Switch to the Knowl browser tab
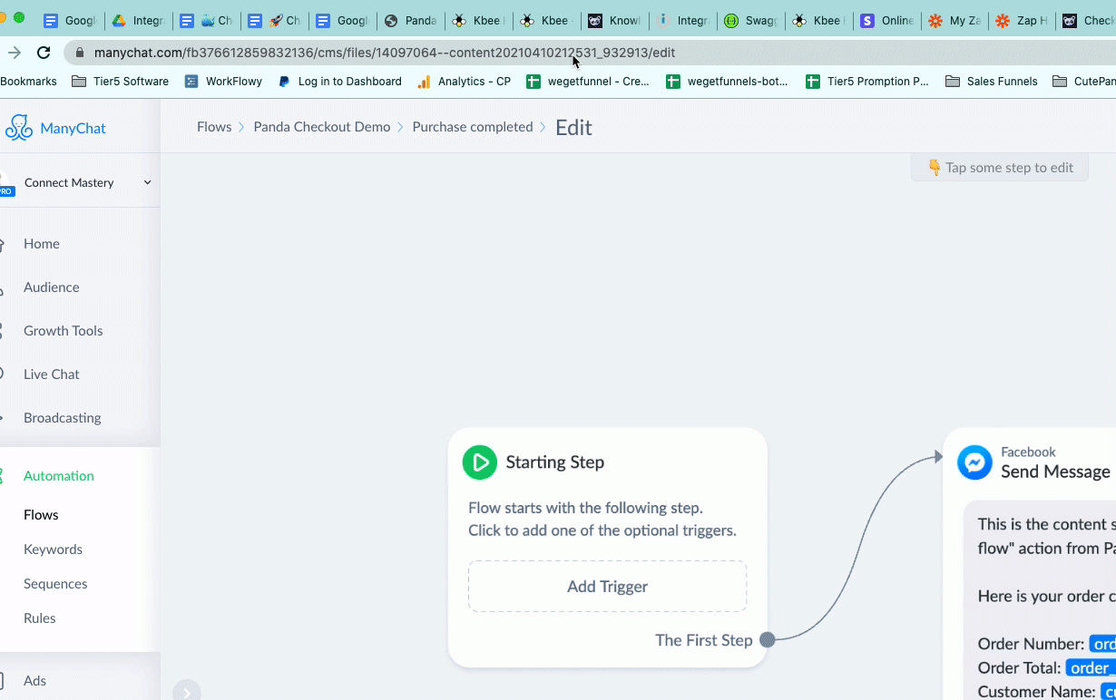Screen dimensions: 1116x700 coord(614,20)
